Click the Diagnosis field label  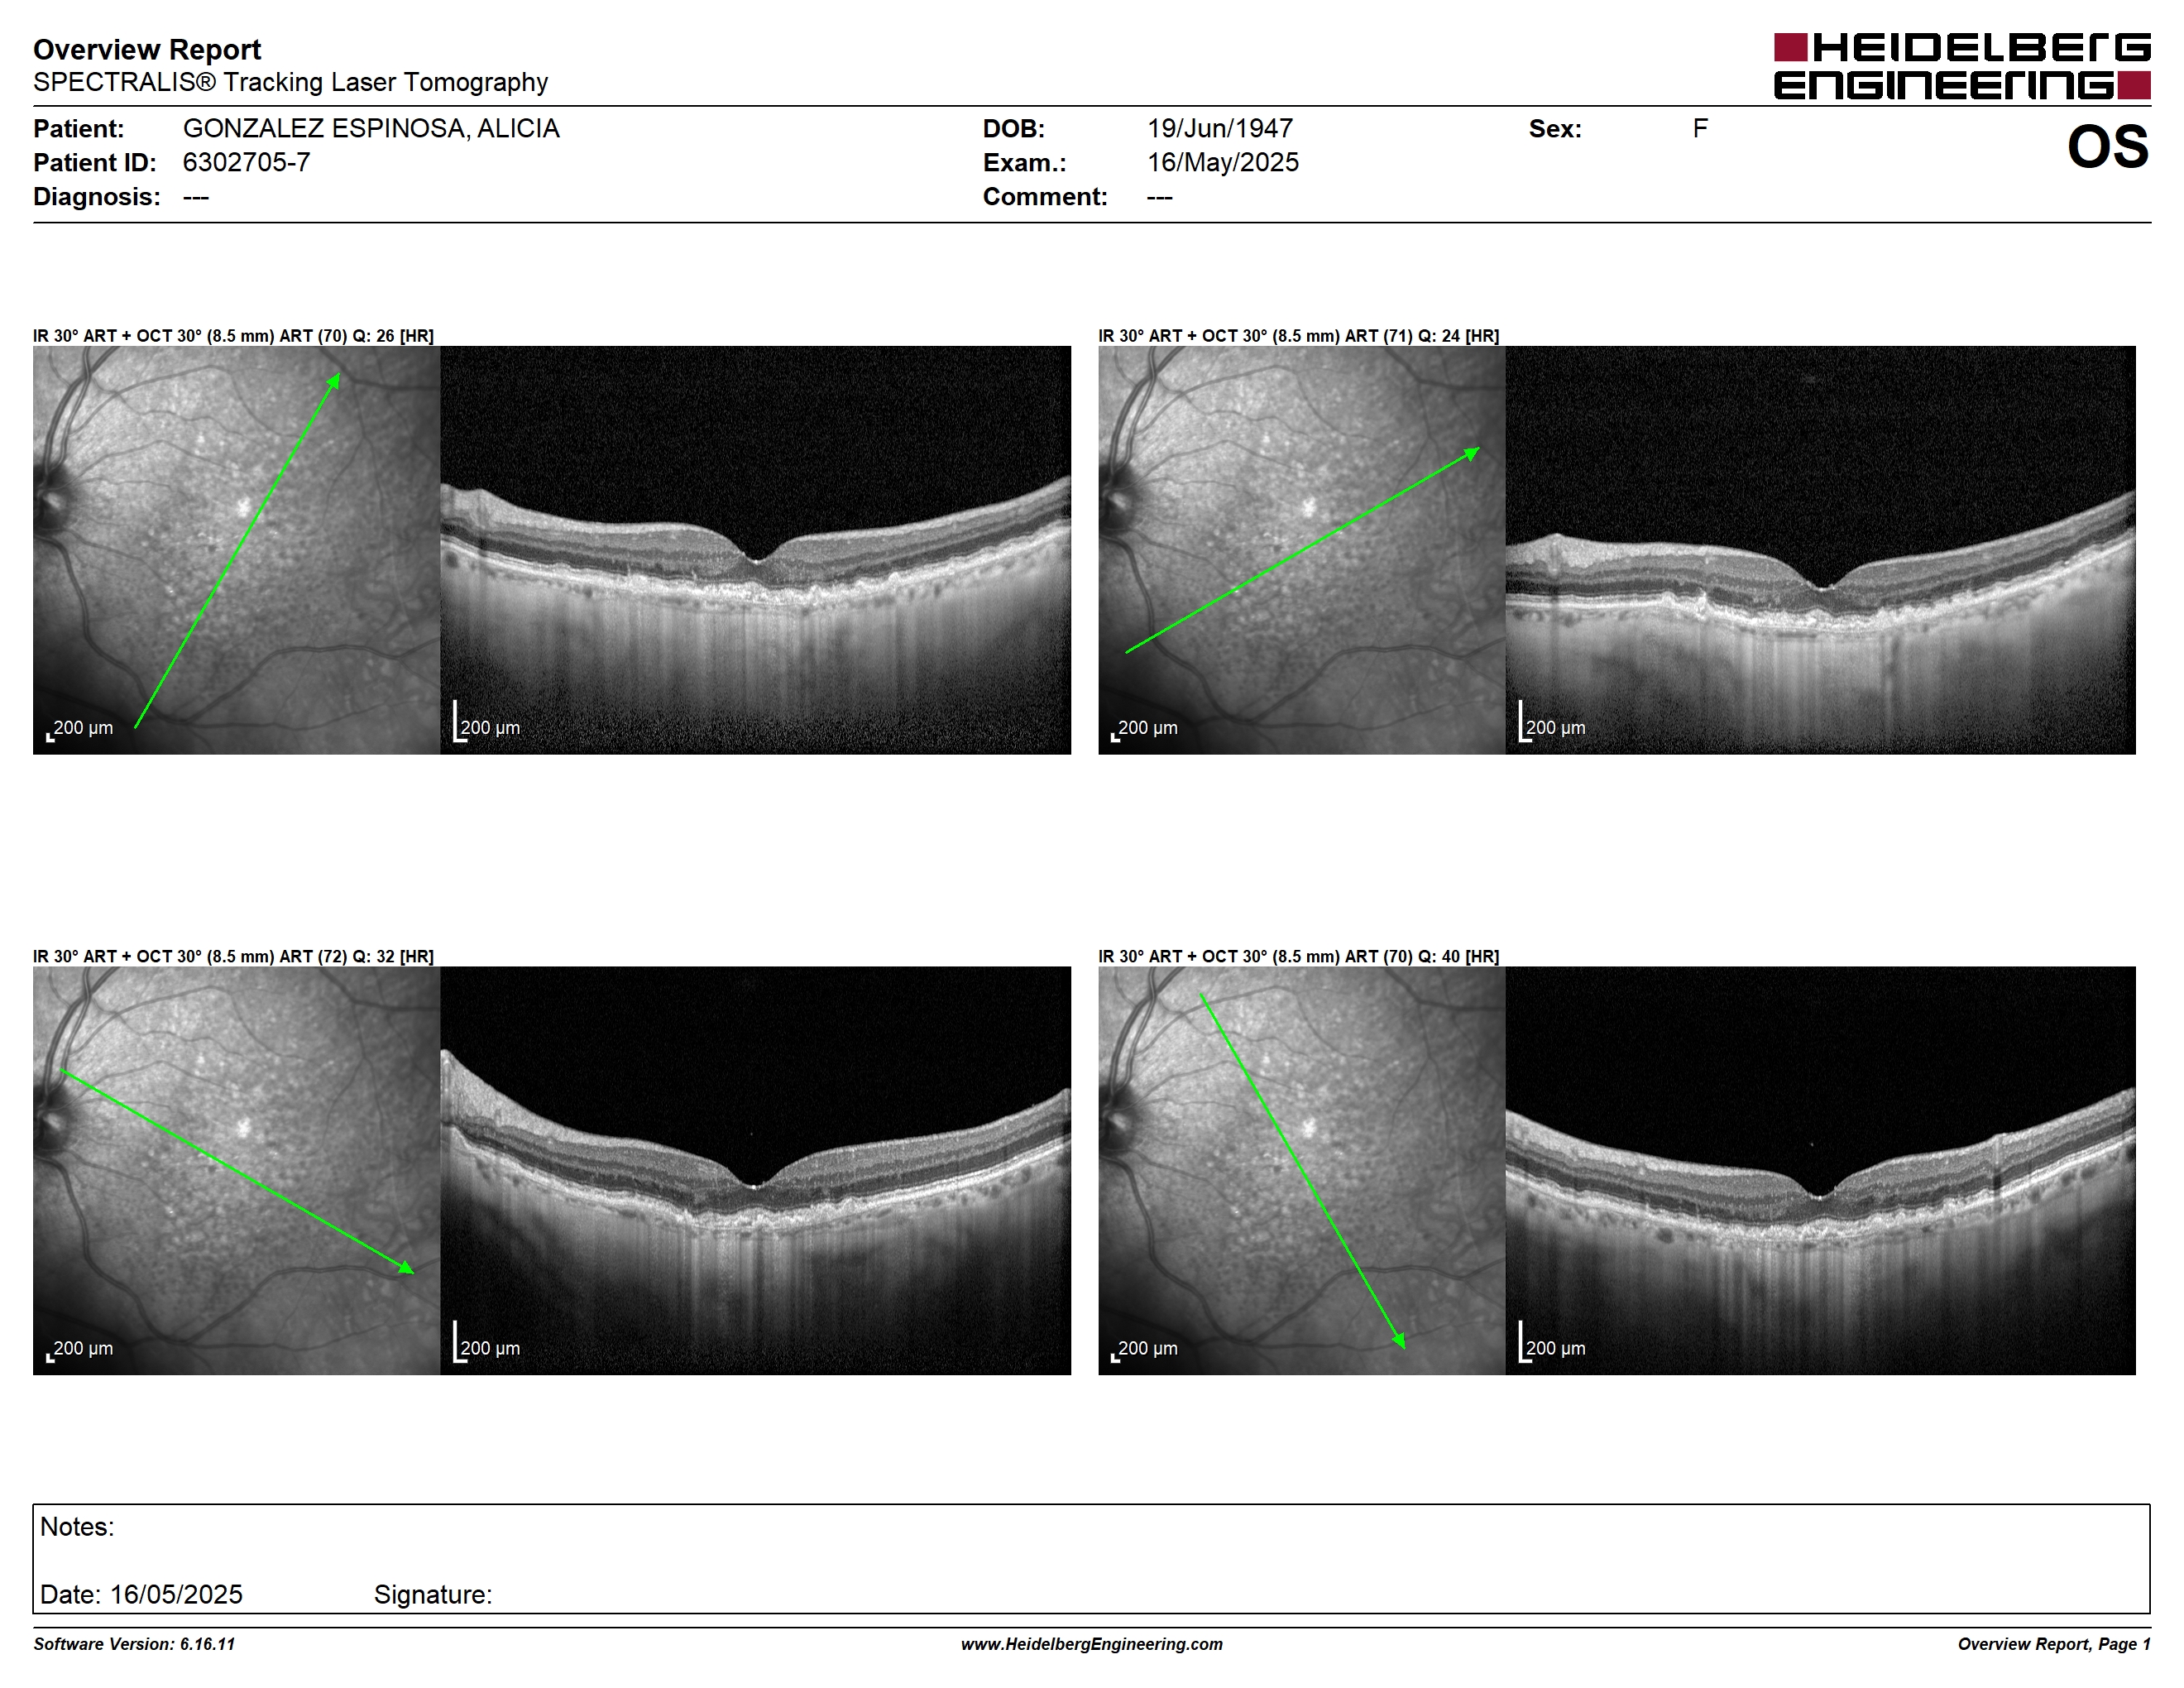97,196
